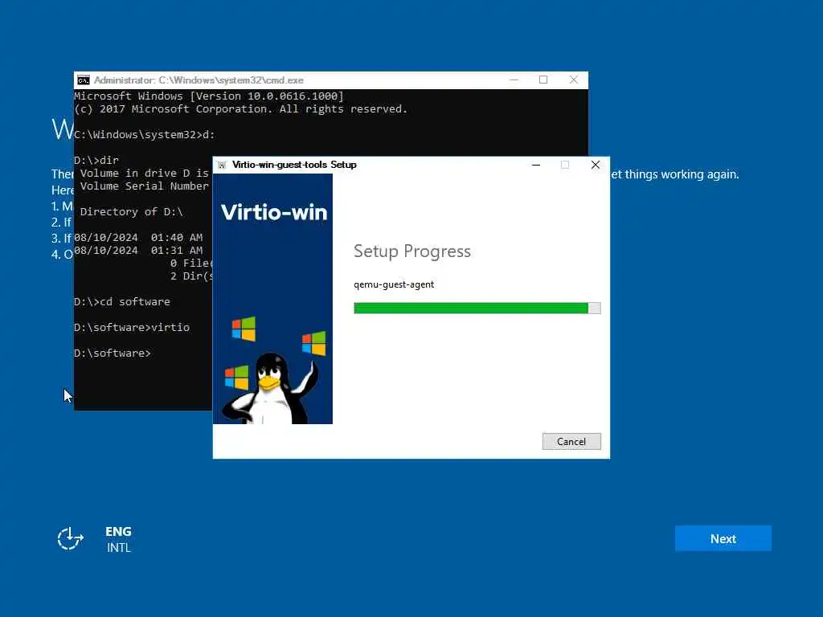Click the 'Directory of D:\' line
This screenshot has width=823, height=617.
pyautogui.click(x=131, y=212)
